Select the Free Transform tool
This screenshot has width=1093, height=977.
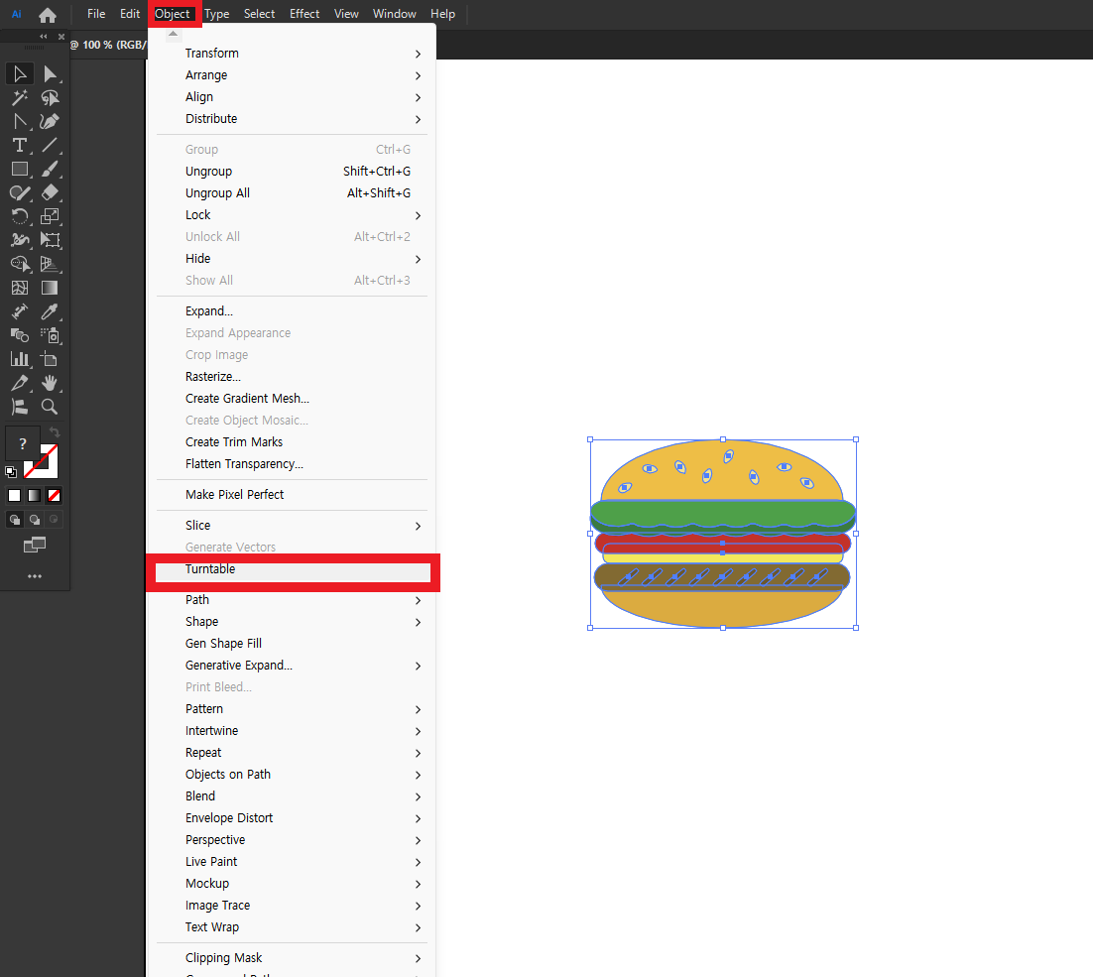point(50,240)
